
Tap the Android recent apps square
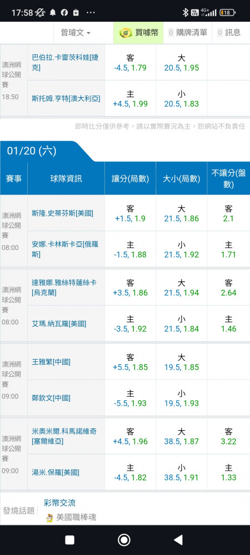70,540
